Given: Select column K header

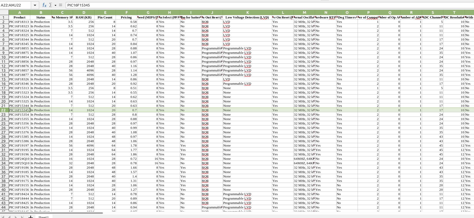Looking at the screenshot, I should tap(247, 12).
